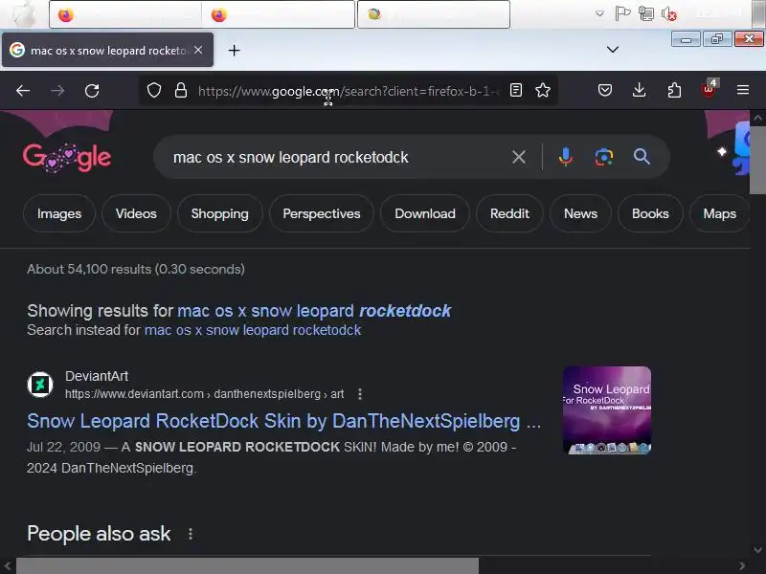Close the mac os x snow leopard tab

click(x=198, y=50)
